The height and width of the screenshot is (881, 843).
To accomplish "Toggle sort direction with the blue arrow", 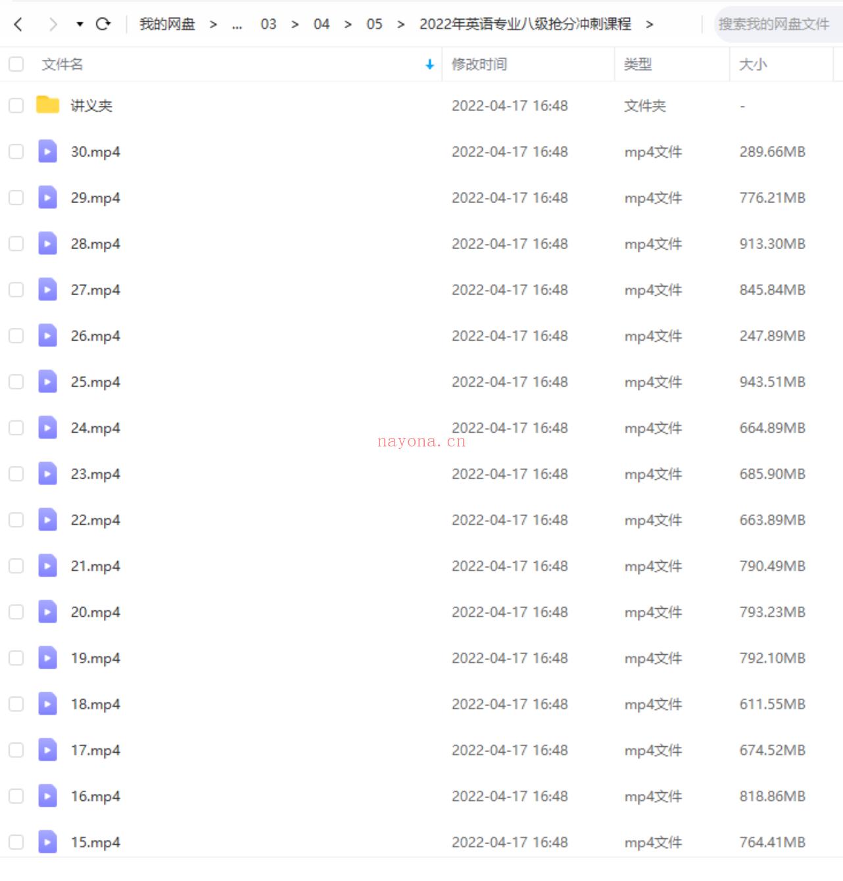I will (x=429, y=64).
